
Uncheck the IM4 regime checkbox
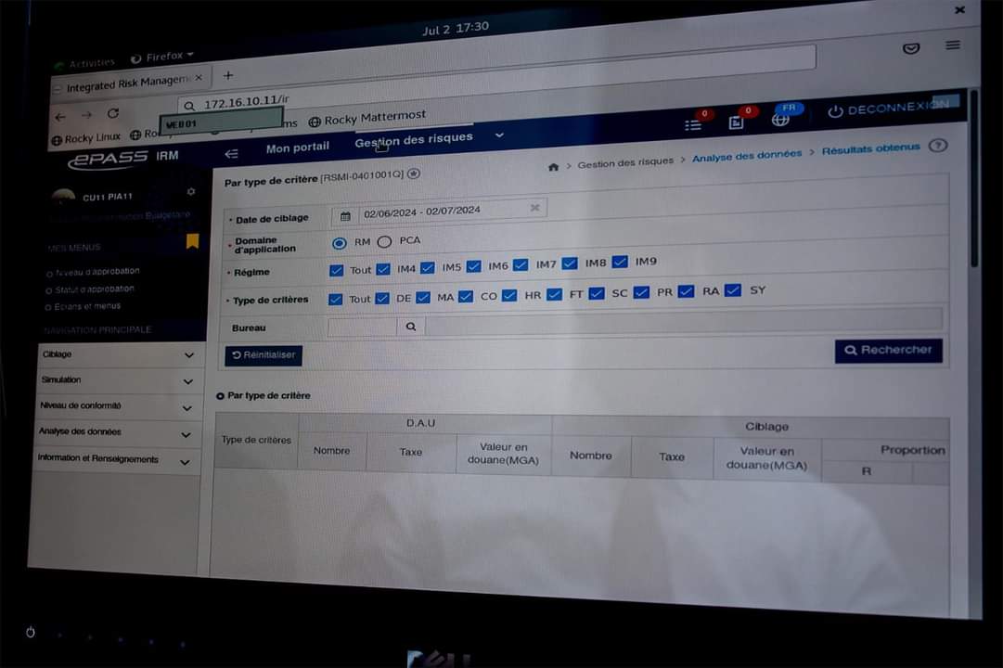point(382,269)
